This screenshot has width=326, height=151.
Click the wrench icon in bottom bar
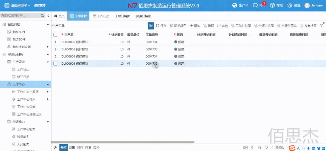pyautogui.click(x=55, y=147)
